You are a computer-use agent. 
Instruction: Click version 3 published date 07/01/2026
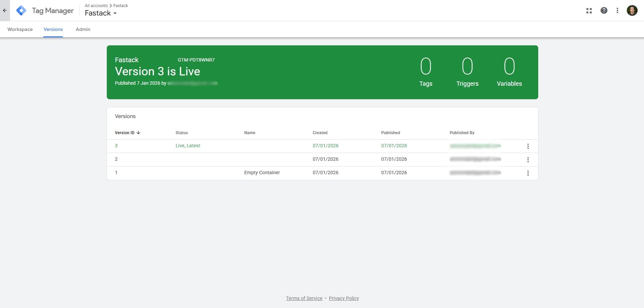(394, 146)
